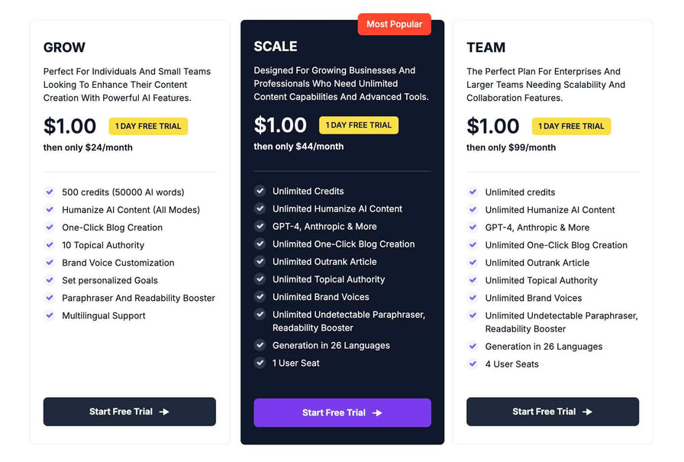This screenshot has height=462, width=684.
Task: Click the TEAM plan Start Free Trial button
Action: [552, 412]
